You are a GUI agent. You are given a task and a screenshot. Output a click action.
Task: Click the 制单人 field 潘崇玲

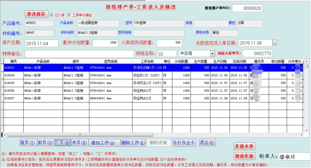click(294, 156)
